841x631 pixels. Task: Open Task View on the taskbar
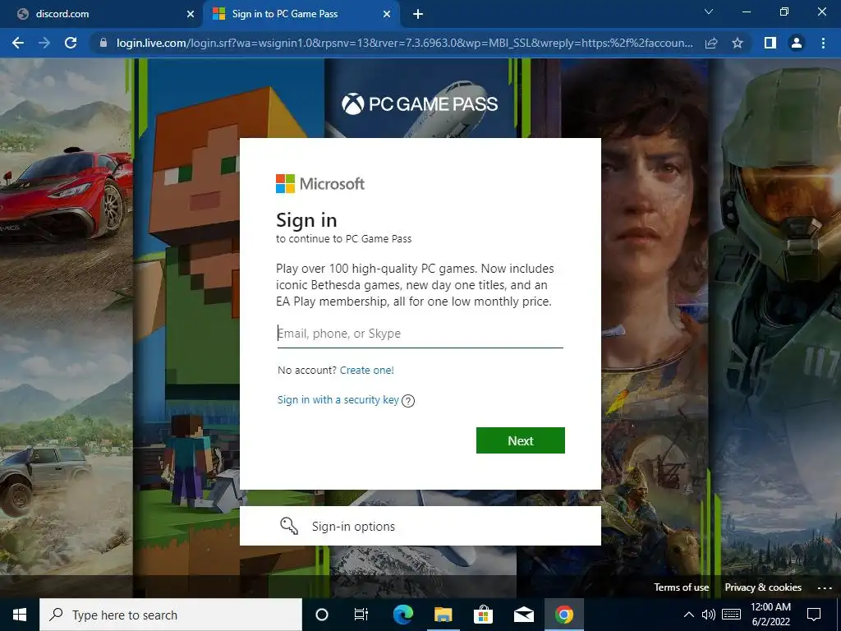(361, 615)
